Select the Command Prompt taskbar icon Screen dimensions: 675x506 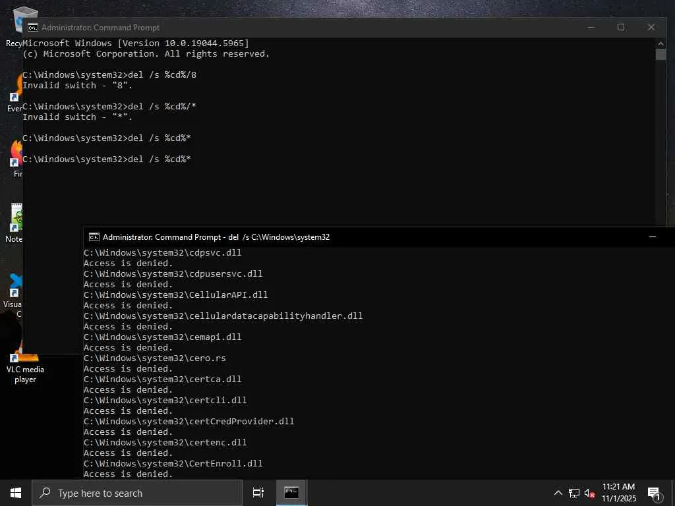tap(291, 493)
